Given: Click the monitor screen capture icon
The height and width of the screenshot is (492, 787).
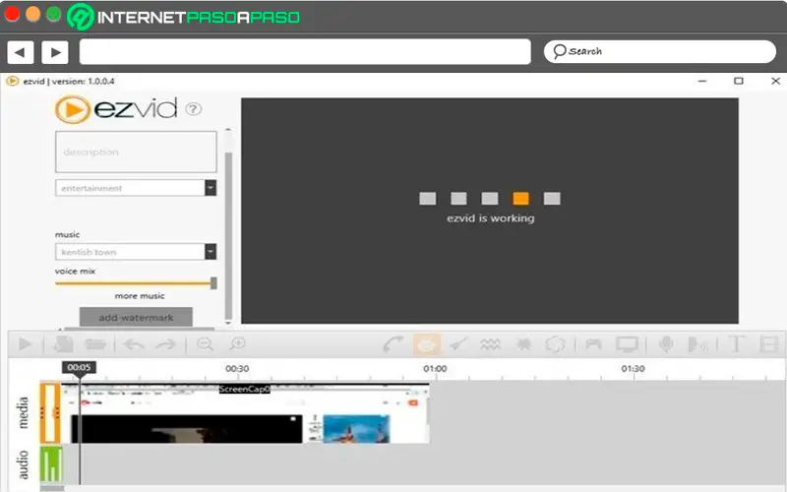Looking at the screenshot, I should [x=627, y=344].
